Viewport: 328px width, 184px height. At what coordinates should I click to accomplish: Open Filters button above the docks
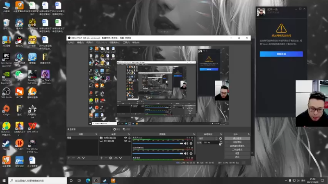pyautogui.click(x=127, y=129)
